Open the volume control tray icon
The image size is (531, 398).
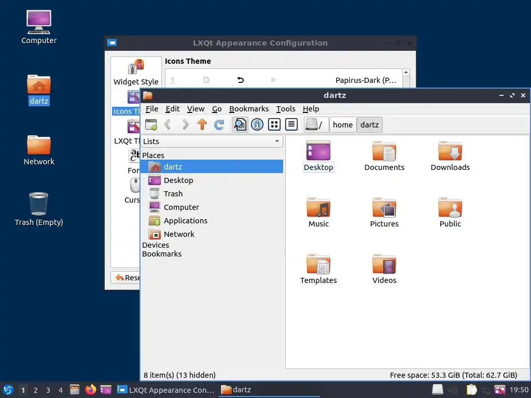tap(453, 390)
